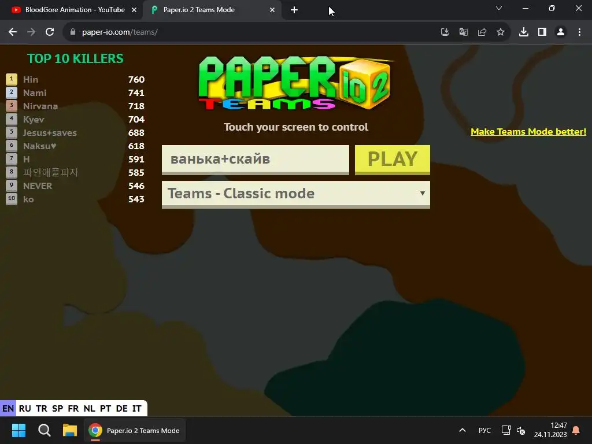This screenshot has height=444, width=592.
Task: Switch language to FR
Action: point(73,409)
